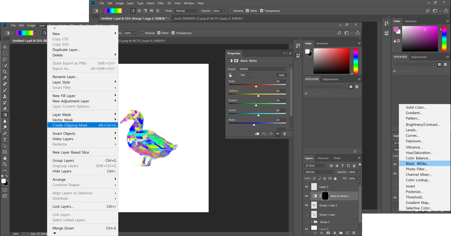451x236 pixels.
Task: Select the Crop tool
Action: [5, 72]
